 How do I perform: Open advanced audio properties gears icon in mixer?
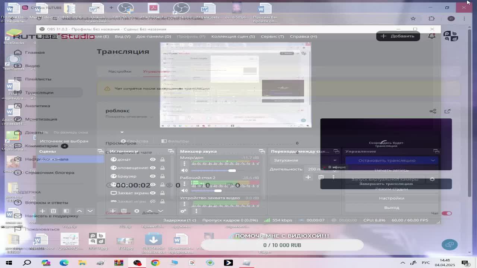[183, 211]
